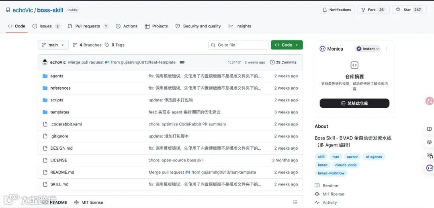The width and height of the screenshot is (434, 208).
Task: Open commit hash 1c21431
Action: coord(235,62)
